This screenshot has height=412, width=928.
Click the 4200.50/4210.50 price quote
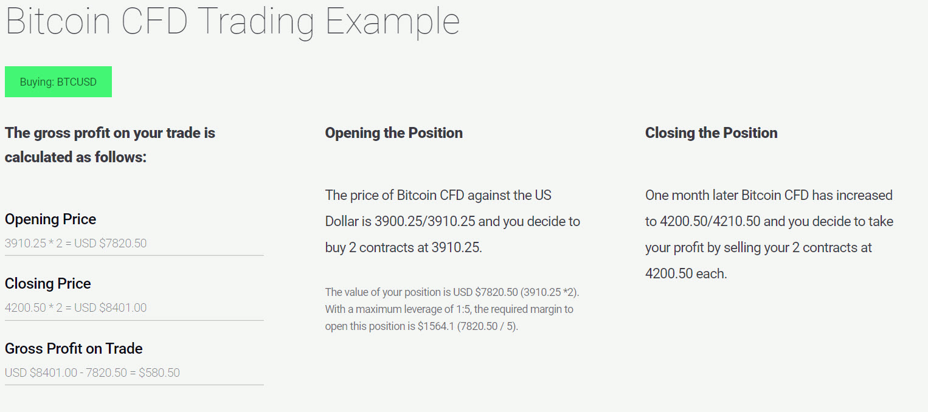coord(710,221)
